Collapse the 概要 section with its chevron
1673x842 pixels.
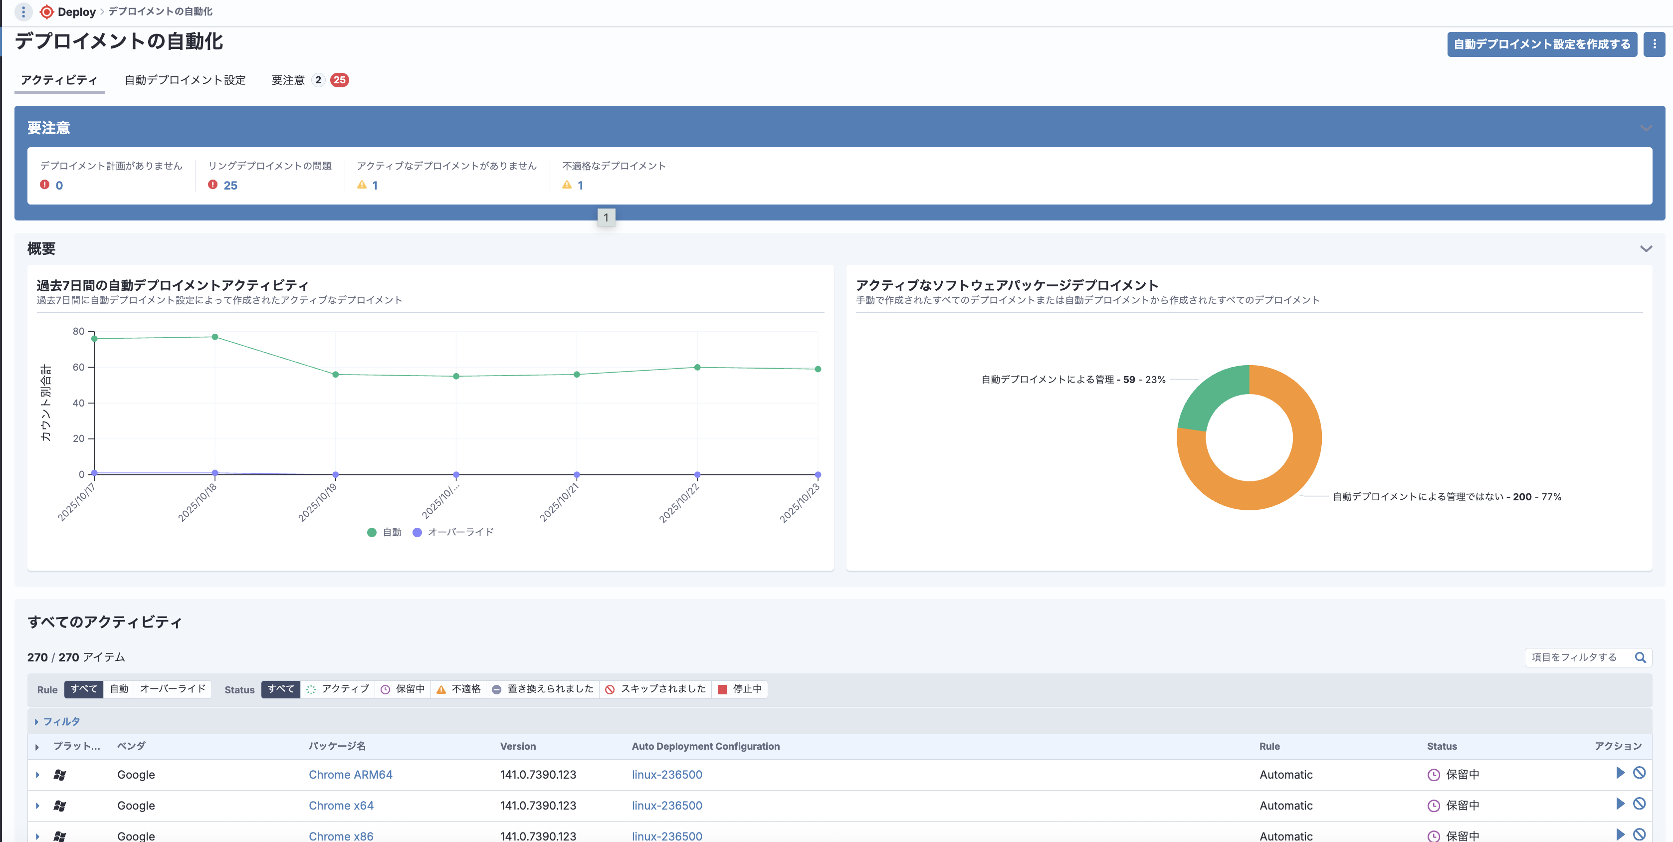1646,249
